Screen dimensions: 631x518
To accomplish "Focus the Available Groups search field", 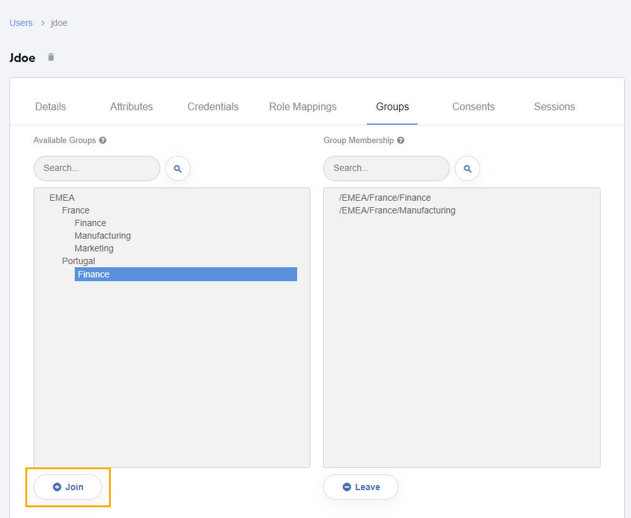I will coord(96,168).
